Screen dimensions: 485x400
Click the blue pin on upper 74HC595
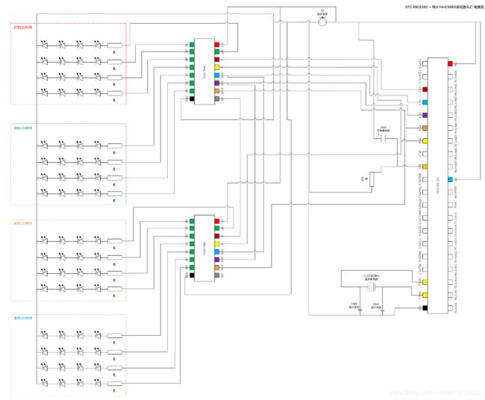point(217,75)
